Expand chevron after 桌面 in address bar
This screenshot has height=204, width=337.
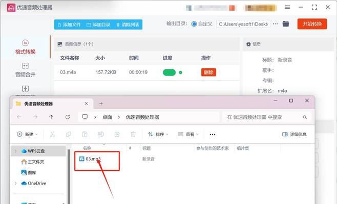tap(119, 117)
